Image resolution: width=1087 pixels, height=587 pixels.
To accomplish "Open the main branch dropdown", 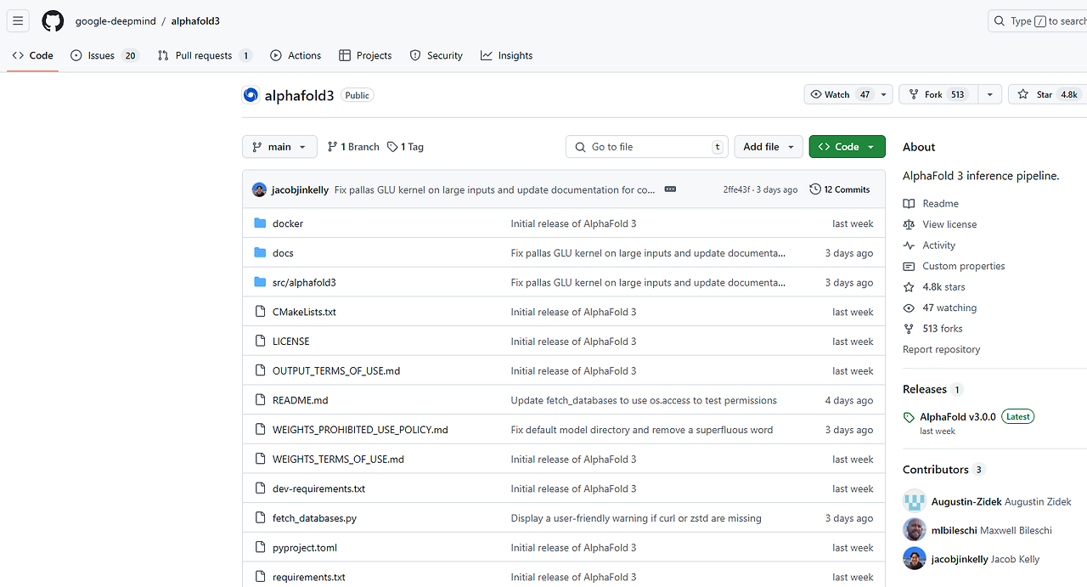I will pyautogui.click(x=279, y=147).
